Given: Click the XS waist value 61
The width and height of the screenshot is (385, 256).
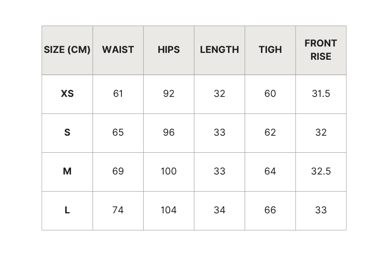Looking at the screenshot, I should coord(118,93).
